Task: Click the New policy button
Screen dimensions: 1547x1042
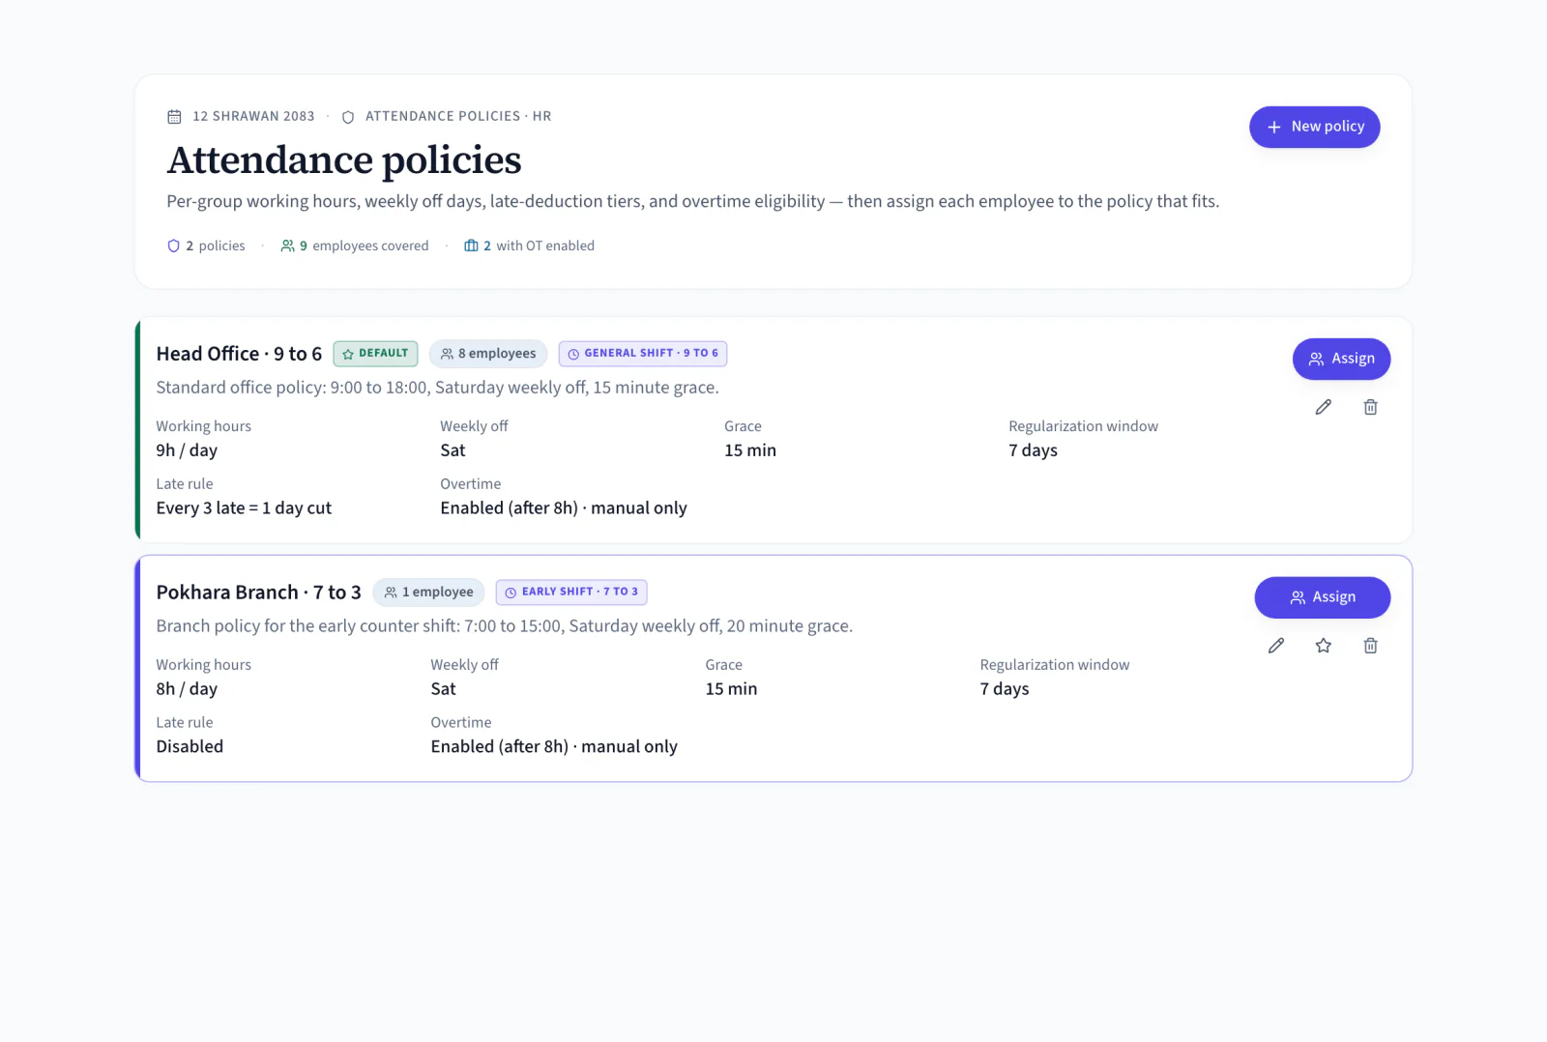Action: point(1314,127)
